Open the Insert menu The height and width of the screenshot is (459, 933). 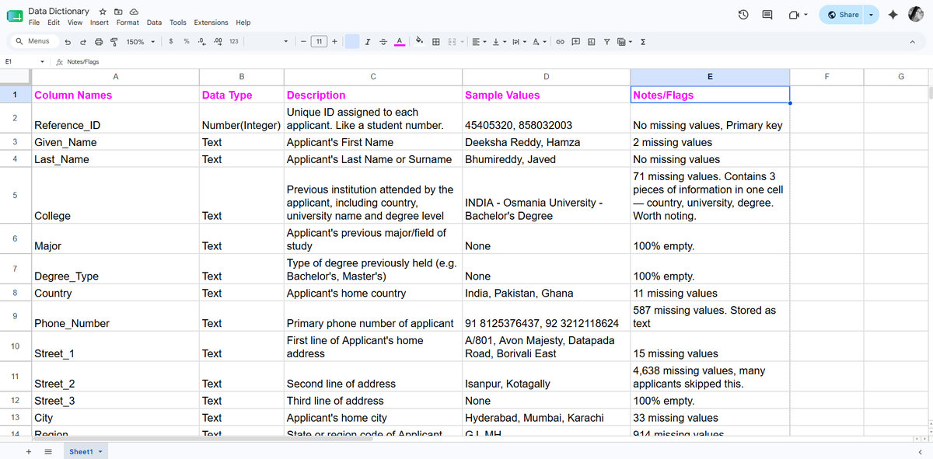tap(100, 23)
